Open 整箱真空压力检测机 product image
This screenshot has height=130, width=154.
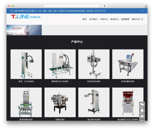point(60,64)
